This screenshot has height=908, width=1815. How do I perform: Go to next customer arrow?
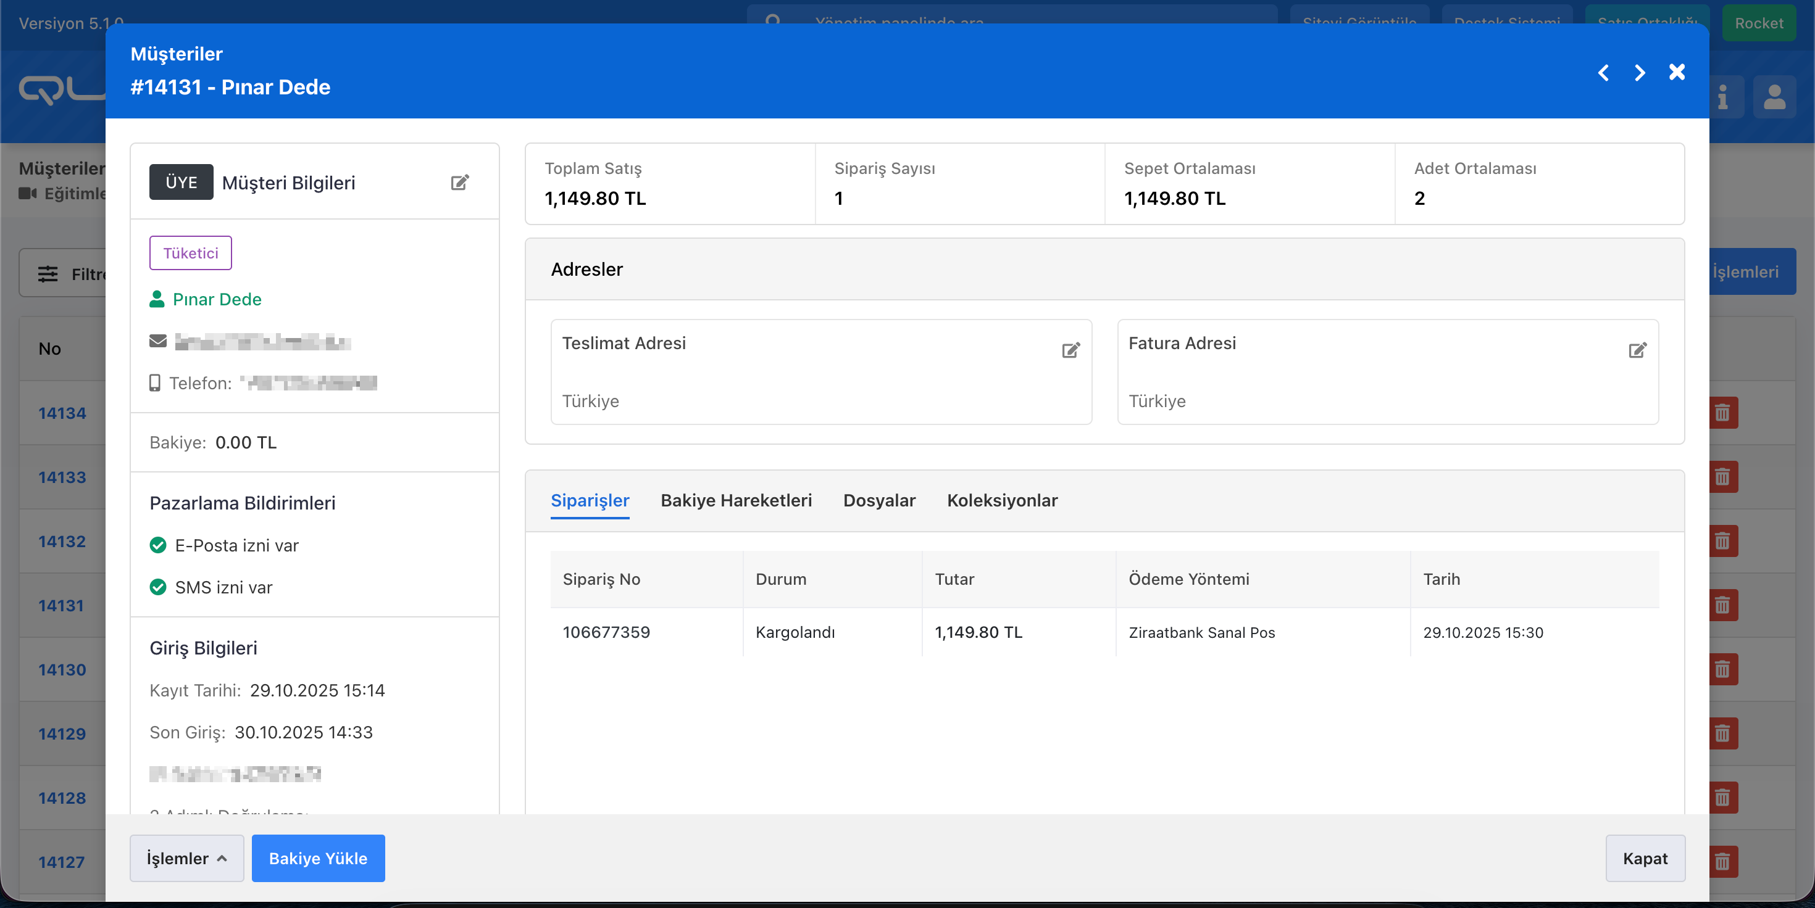(x=1640, y=73)
